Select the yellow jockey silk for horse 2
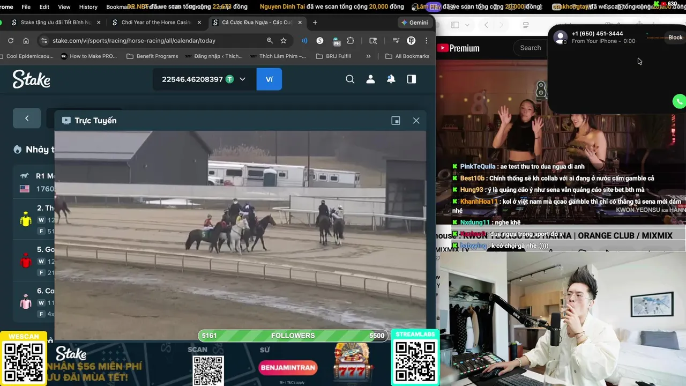 pos(26,219)
